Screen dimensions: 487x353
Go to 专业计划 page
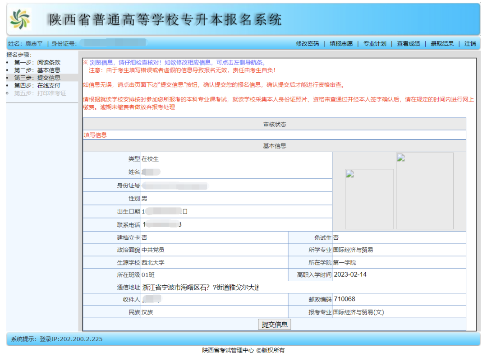(375, 44)
